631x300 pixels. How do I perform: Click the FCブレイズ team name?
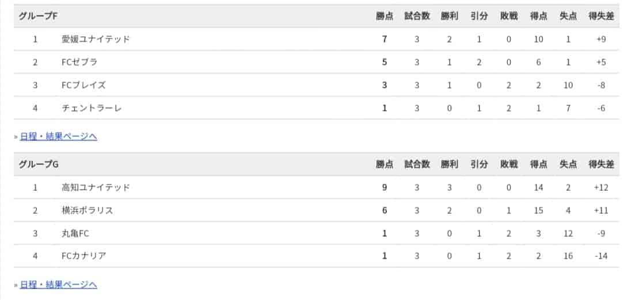(x=83, y=85)
